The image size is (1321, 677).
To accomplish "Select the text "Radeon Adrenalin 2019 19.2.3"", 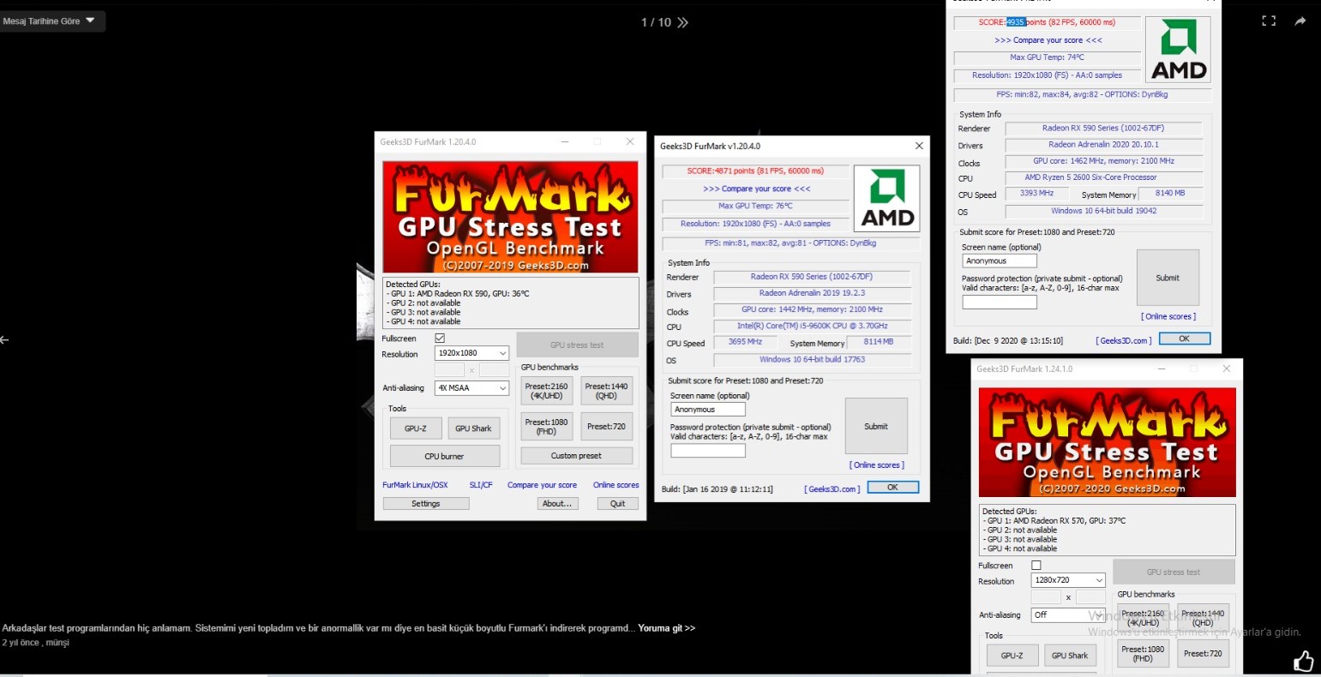I will tap(812, 293).
